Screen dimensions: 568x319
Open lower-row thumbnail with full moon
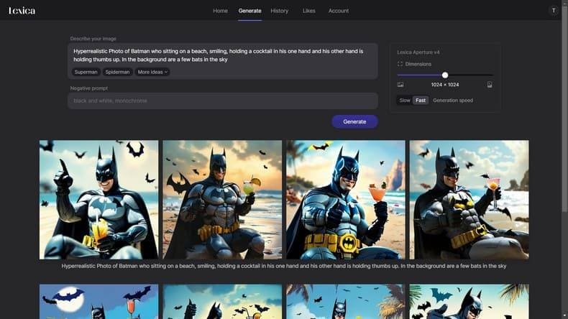point(99,301)
